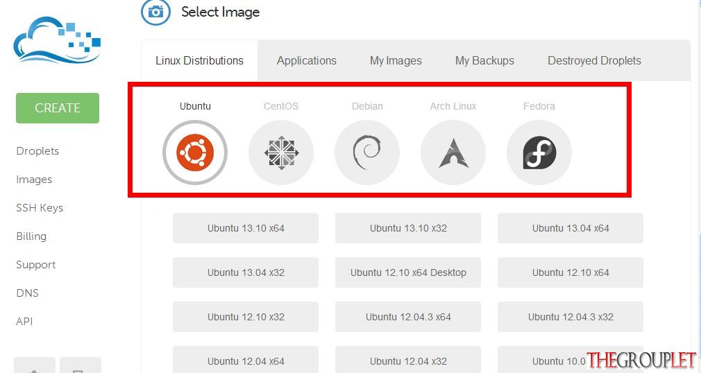This screenshot has height=373, width=701.
Task: Choose Ubuntu 12.04.3 x32 image
Action: pyautogui.click(x=571, y=317)
